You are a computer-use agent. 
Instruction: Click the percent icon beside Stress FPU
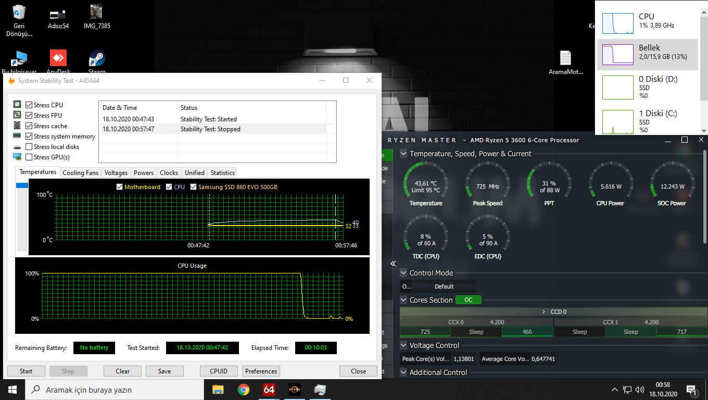point(17,115)
